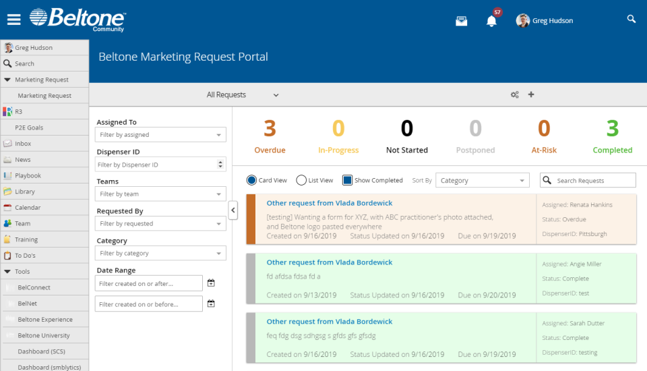Click the search magnifier in top header
Image resolution: width=647 pixels, height=371 pixels.
click(x=631, y=19)
